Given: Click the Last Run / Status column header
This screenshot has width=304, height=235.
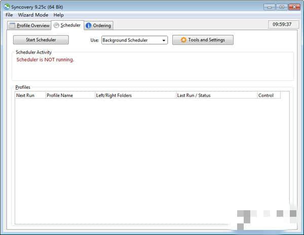Looking at the screenshot, I should click(216, 96).
